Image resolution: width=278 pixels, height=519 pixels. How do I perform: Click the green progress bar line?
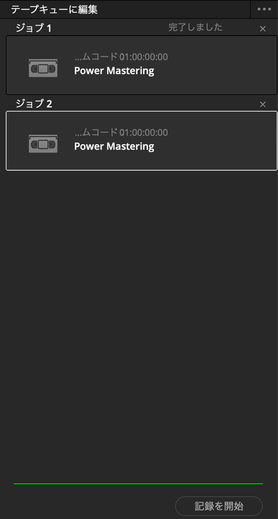point(138,484)
